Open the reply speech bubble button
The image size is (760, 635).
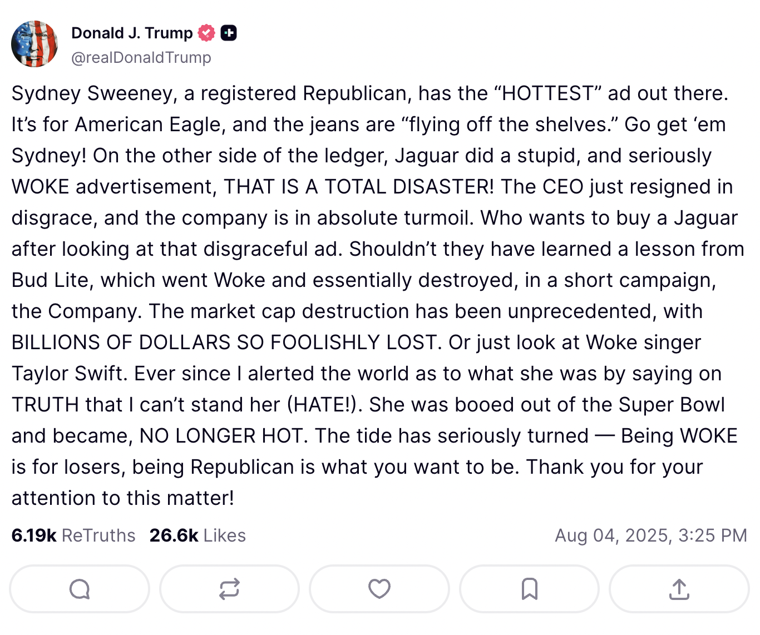(x=80, y=589)
